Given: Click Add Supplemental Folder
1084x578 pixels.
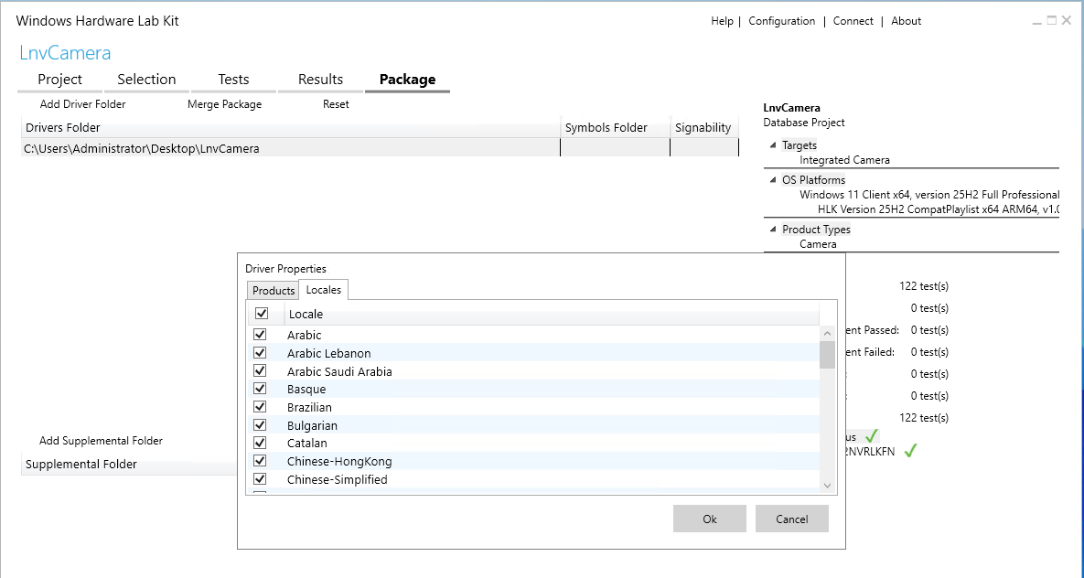Looking at the screenshot, I should click(101, 441).
